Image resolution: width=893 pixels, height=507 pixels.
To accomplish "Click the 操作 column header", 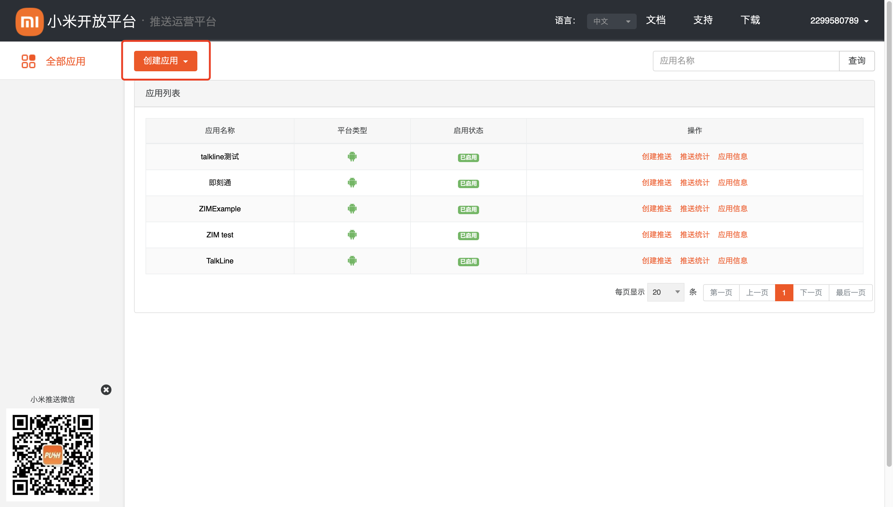I will pyautogui.click(x=695, y=130).
